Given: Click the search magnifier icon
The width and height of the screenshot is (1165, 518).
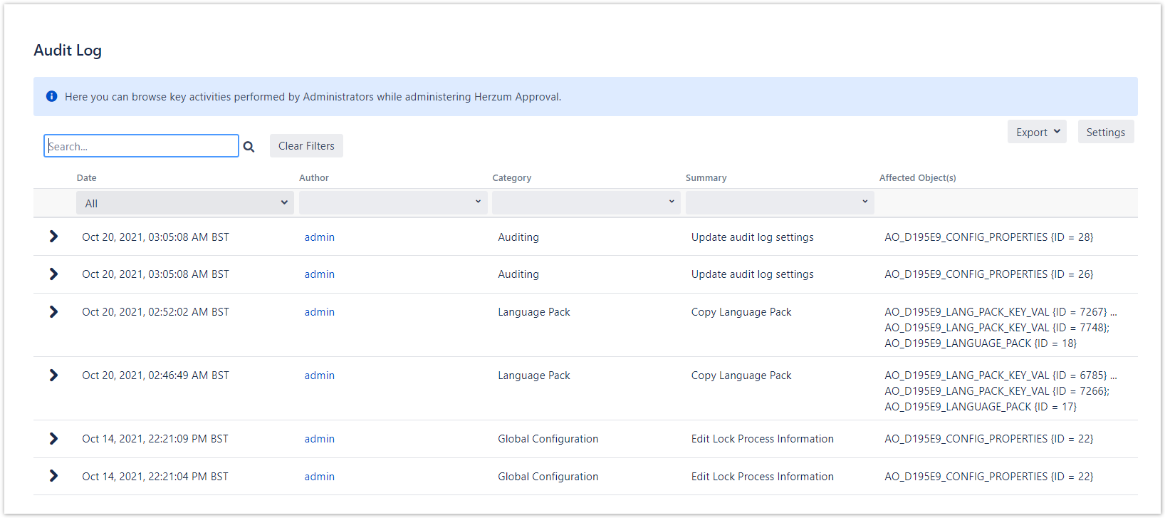Looking at the screenshot, I should click(249, 147).
